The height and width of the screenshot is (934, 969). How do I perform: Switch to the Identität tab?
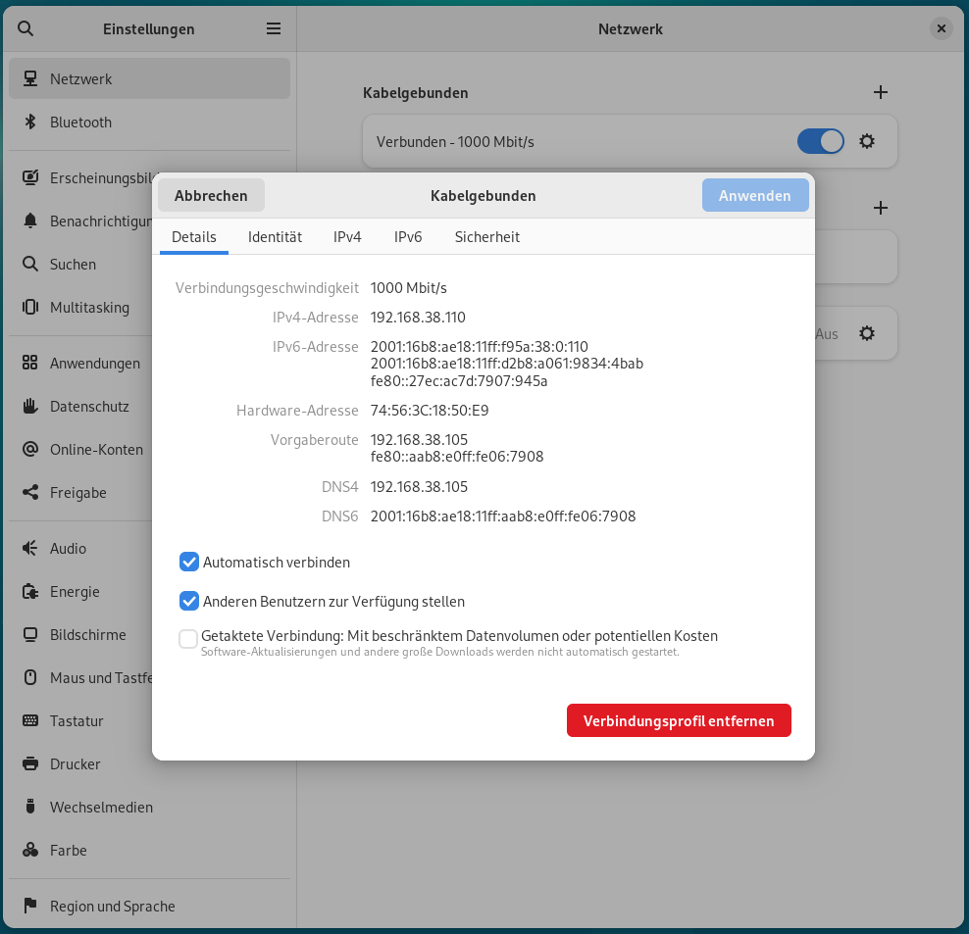click(275, 237)
